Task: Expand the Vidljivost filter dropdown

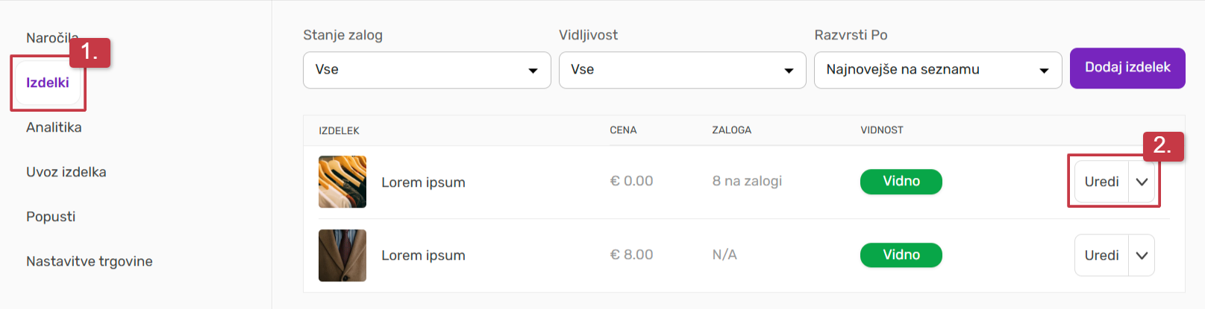Action: pyautogui.click(x=682, y=70)
